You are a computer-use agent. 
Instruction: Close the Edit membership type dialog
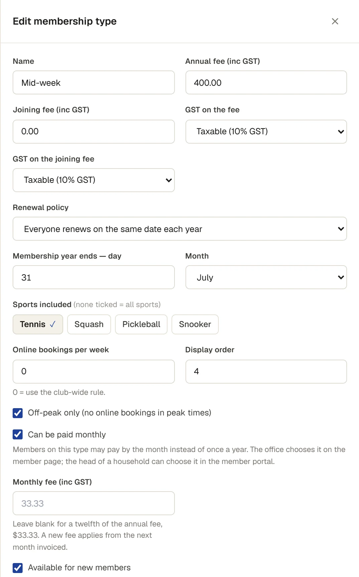pos(335,21)
